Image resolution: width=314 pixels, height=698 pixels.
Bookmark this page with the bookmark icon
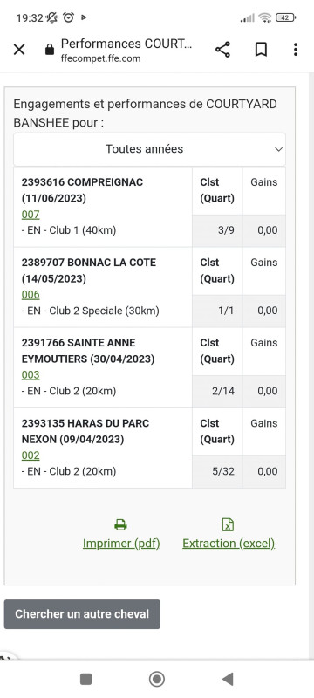pyautogui.click(x=261, y=50)
